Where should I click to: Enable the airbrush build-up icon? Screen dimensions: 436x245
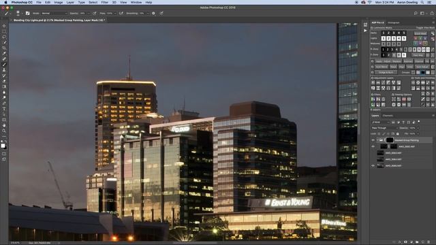point(121,13)
